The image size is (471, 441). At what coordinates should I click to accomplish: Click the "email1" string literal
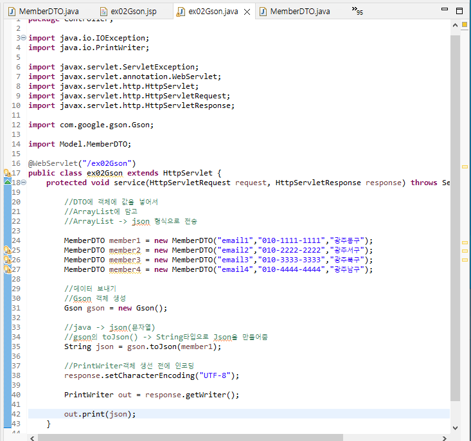point(235,240)
